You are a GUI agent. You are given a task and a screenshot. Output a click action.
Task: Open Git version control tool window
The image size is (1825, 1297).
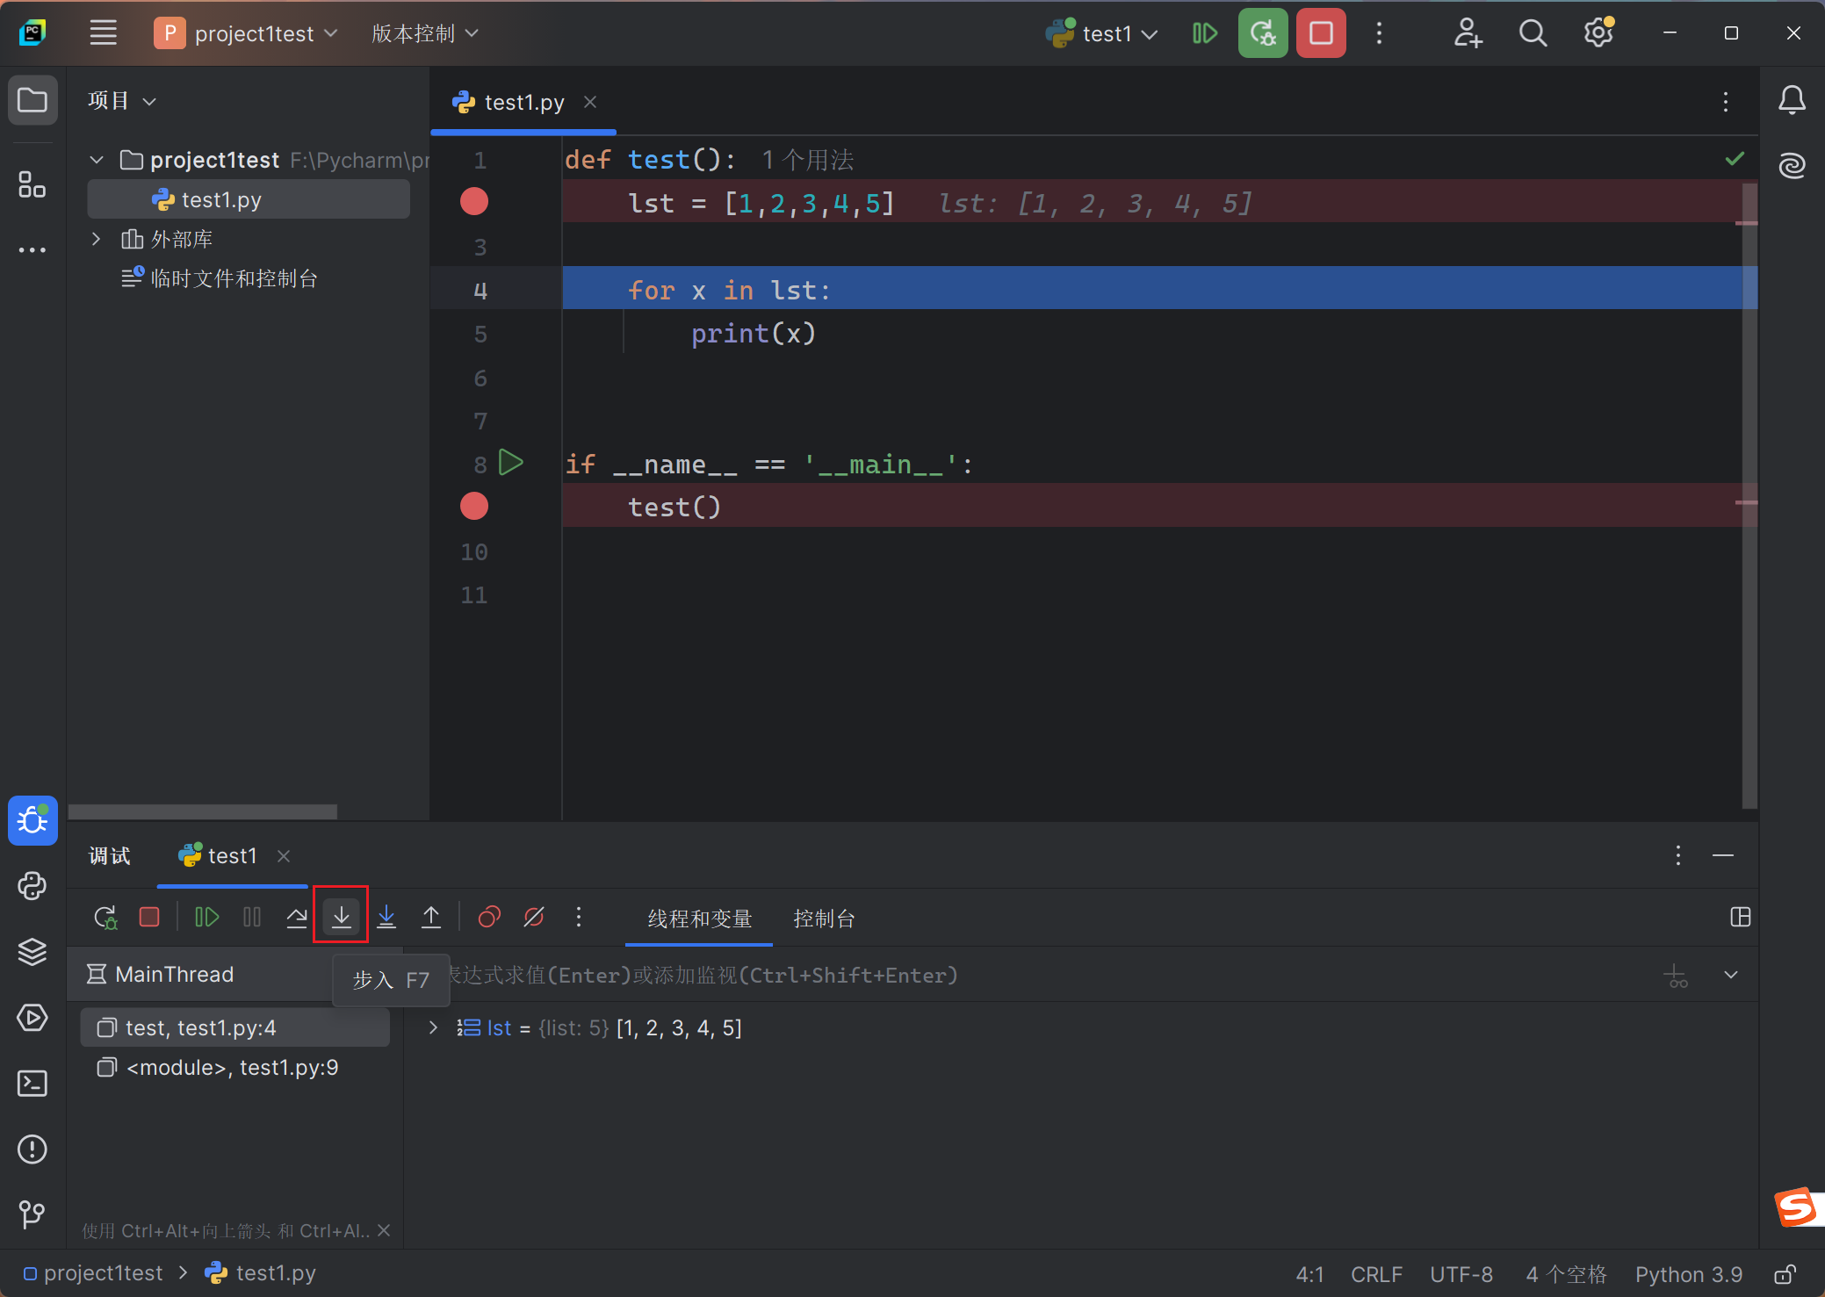(32, 1214)
